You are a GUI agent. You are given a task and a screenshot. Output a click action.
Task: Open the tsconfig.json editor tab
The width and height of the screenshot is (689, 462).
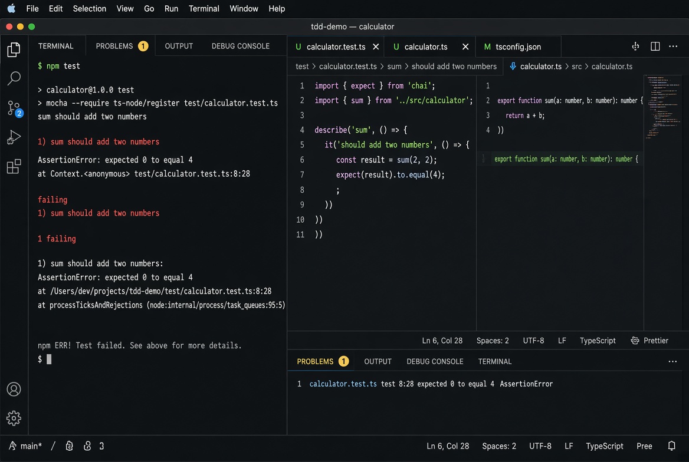(x=518, y=47)
